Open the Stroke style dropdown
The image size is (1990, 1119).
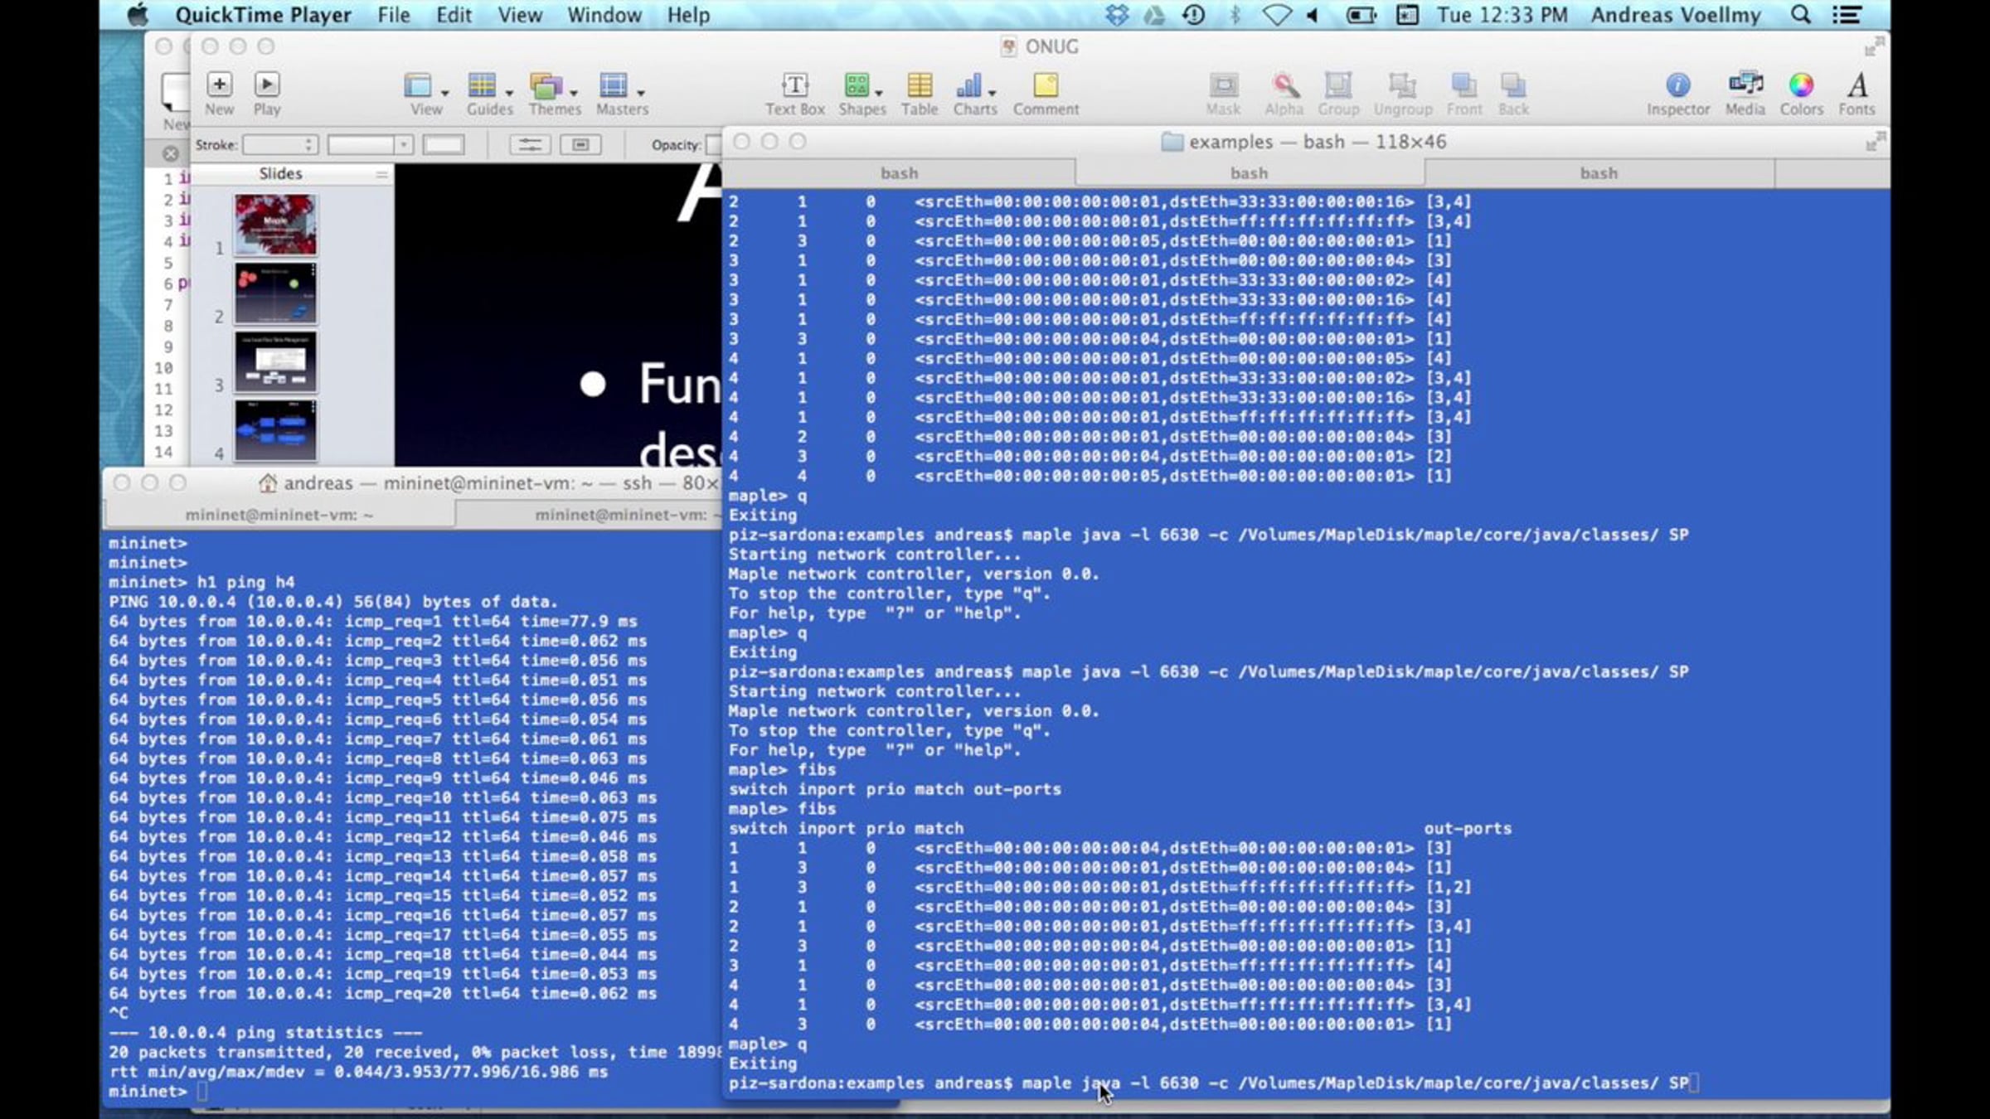click(280, 145)
